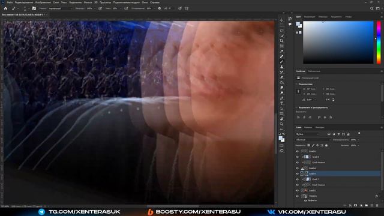Hide the Слой 4 копия layer
384x216 pixels.
coord(297,163)
